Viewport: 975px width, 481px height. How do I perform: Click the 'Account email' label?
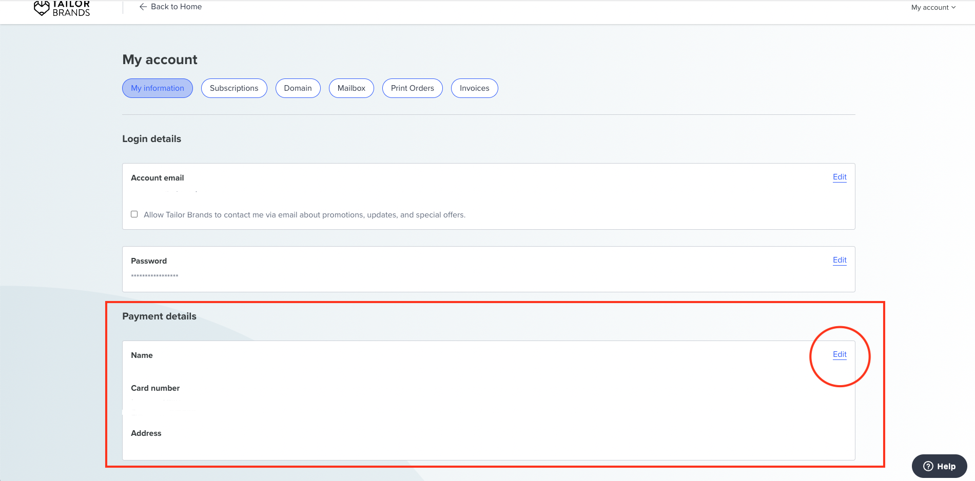coord(158,178)
